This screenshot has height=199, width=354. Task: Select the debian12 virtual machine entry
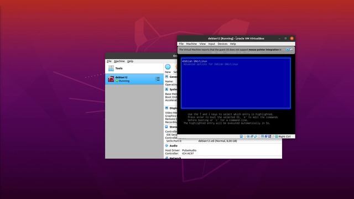134,79
